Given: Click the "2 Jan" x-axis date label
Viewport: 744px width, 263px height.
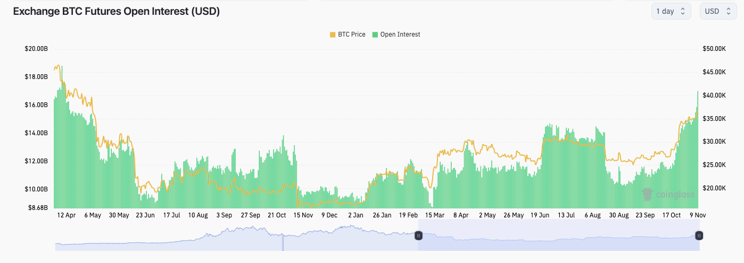Looking at the screenshot, I should click(x=356, y=215).
